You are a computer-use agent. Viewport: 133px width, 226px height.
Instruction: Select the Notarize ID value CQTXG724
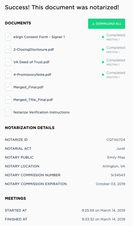tap(116, 140)
